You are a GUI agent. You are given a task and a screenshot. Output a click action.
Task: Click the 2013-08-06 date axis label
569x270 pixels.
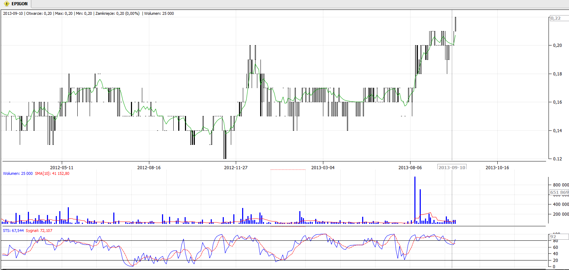[x=410, y=167]
